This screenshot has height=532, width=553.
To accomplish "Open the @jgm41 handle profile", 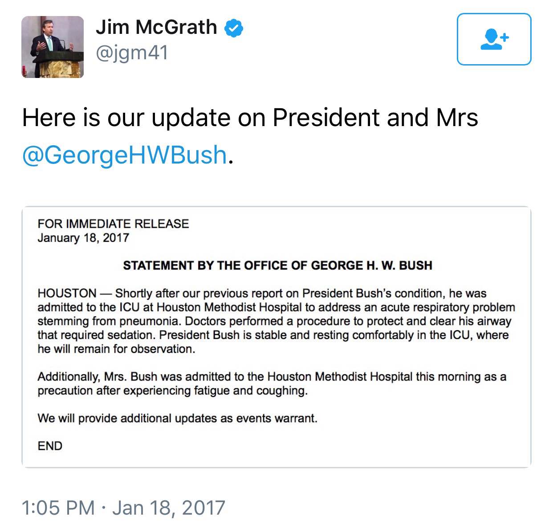I will [x=132, y=53].
